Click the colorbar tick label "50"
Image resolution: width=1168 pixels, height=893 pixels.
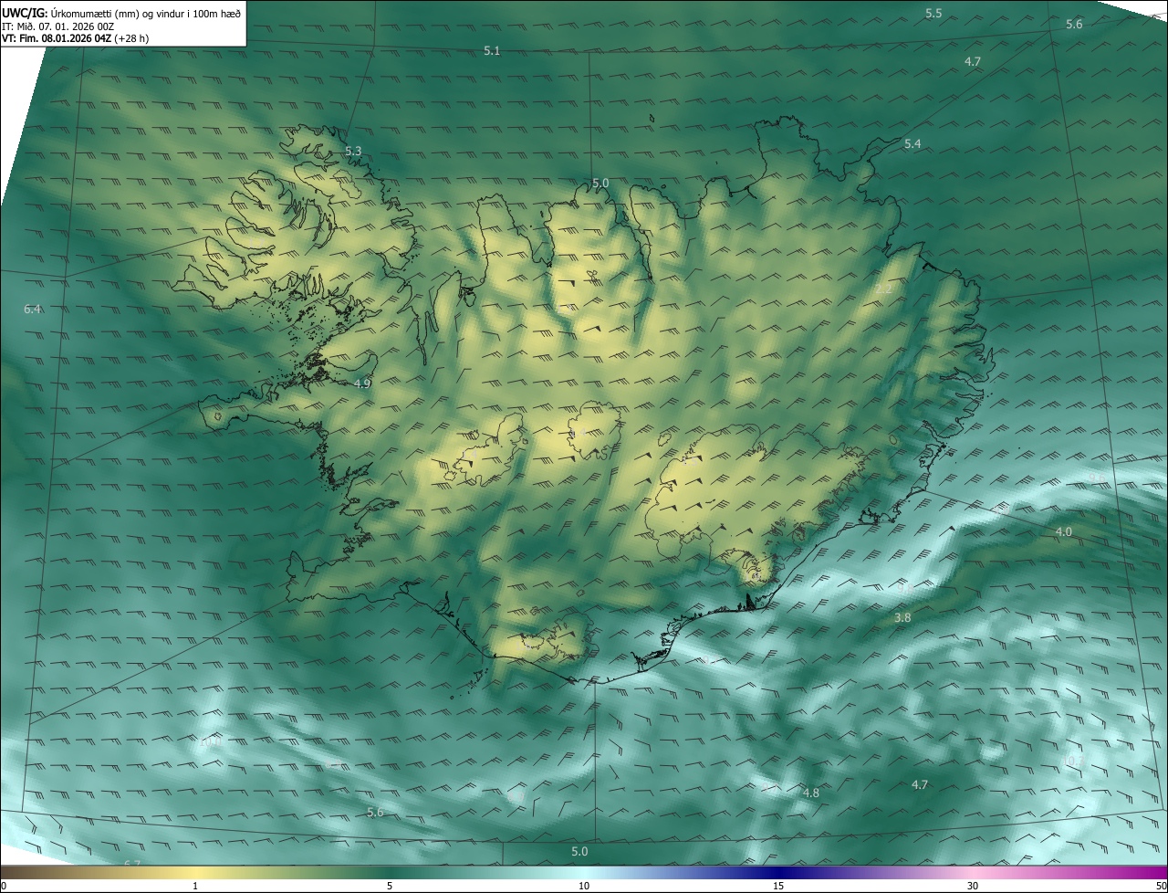[x=1161, y=886]
